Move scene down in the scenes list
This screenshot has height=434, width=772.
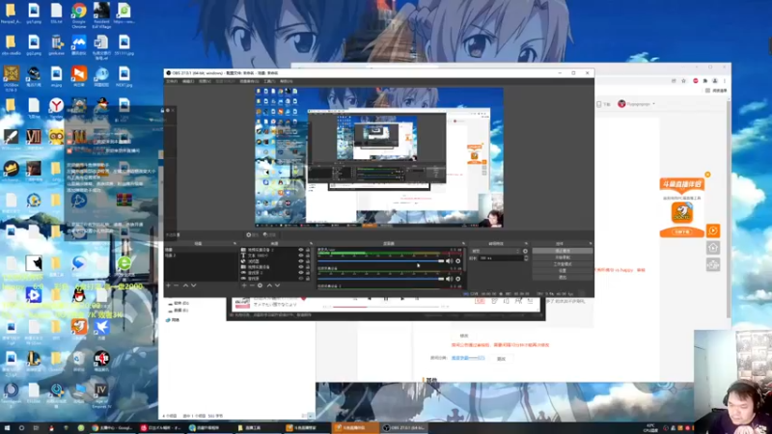(x=194, y=285)
